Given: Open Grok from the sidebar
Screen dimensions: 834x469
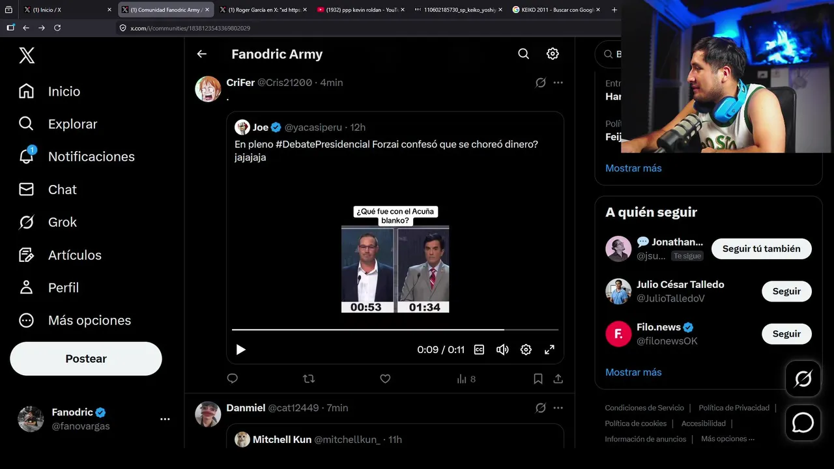Looking at the screenshot, I should (48, 222).
